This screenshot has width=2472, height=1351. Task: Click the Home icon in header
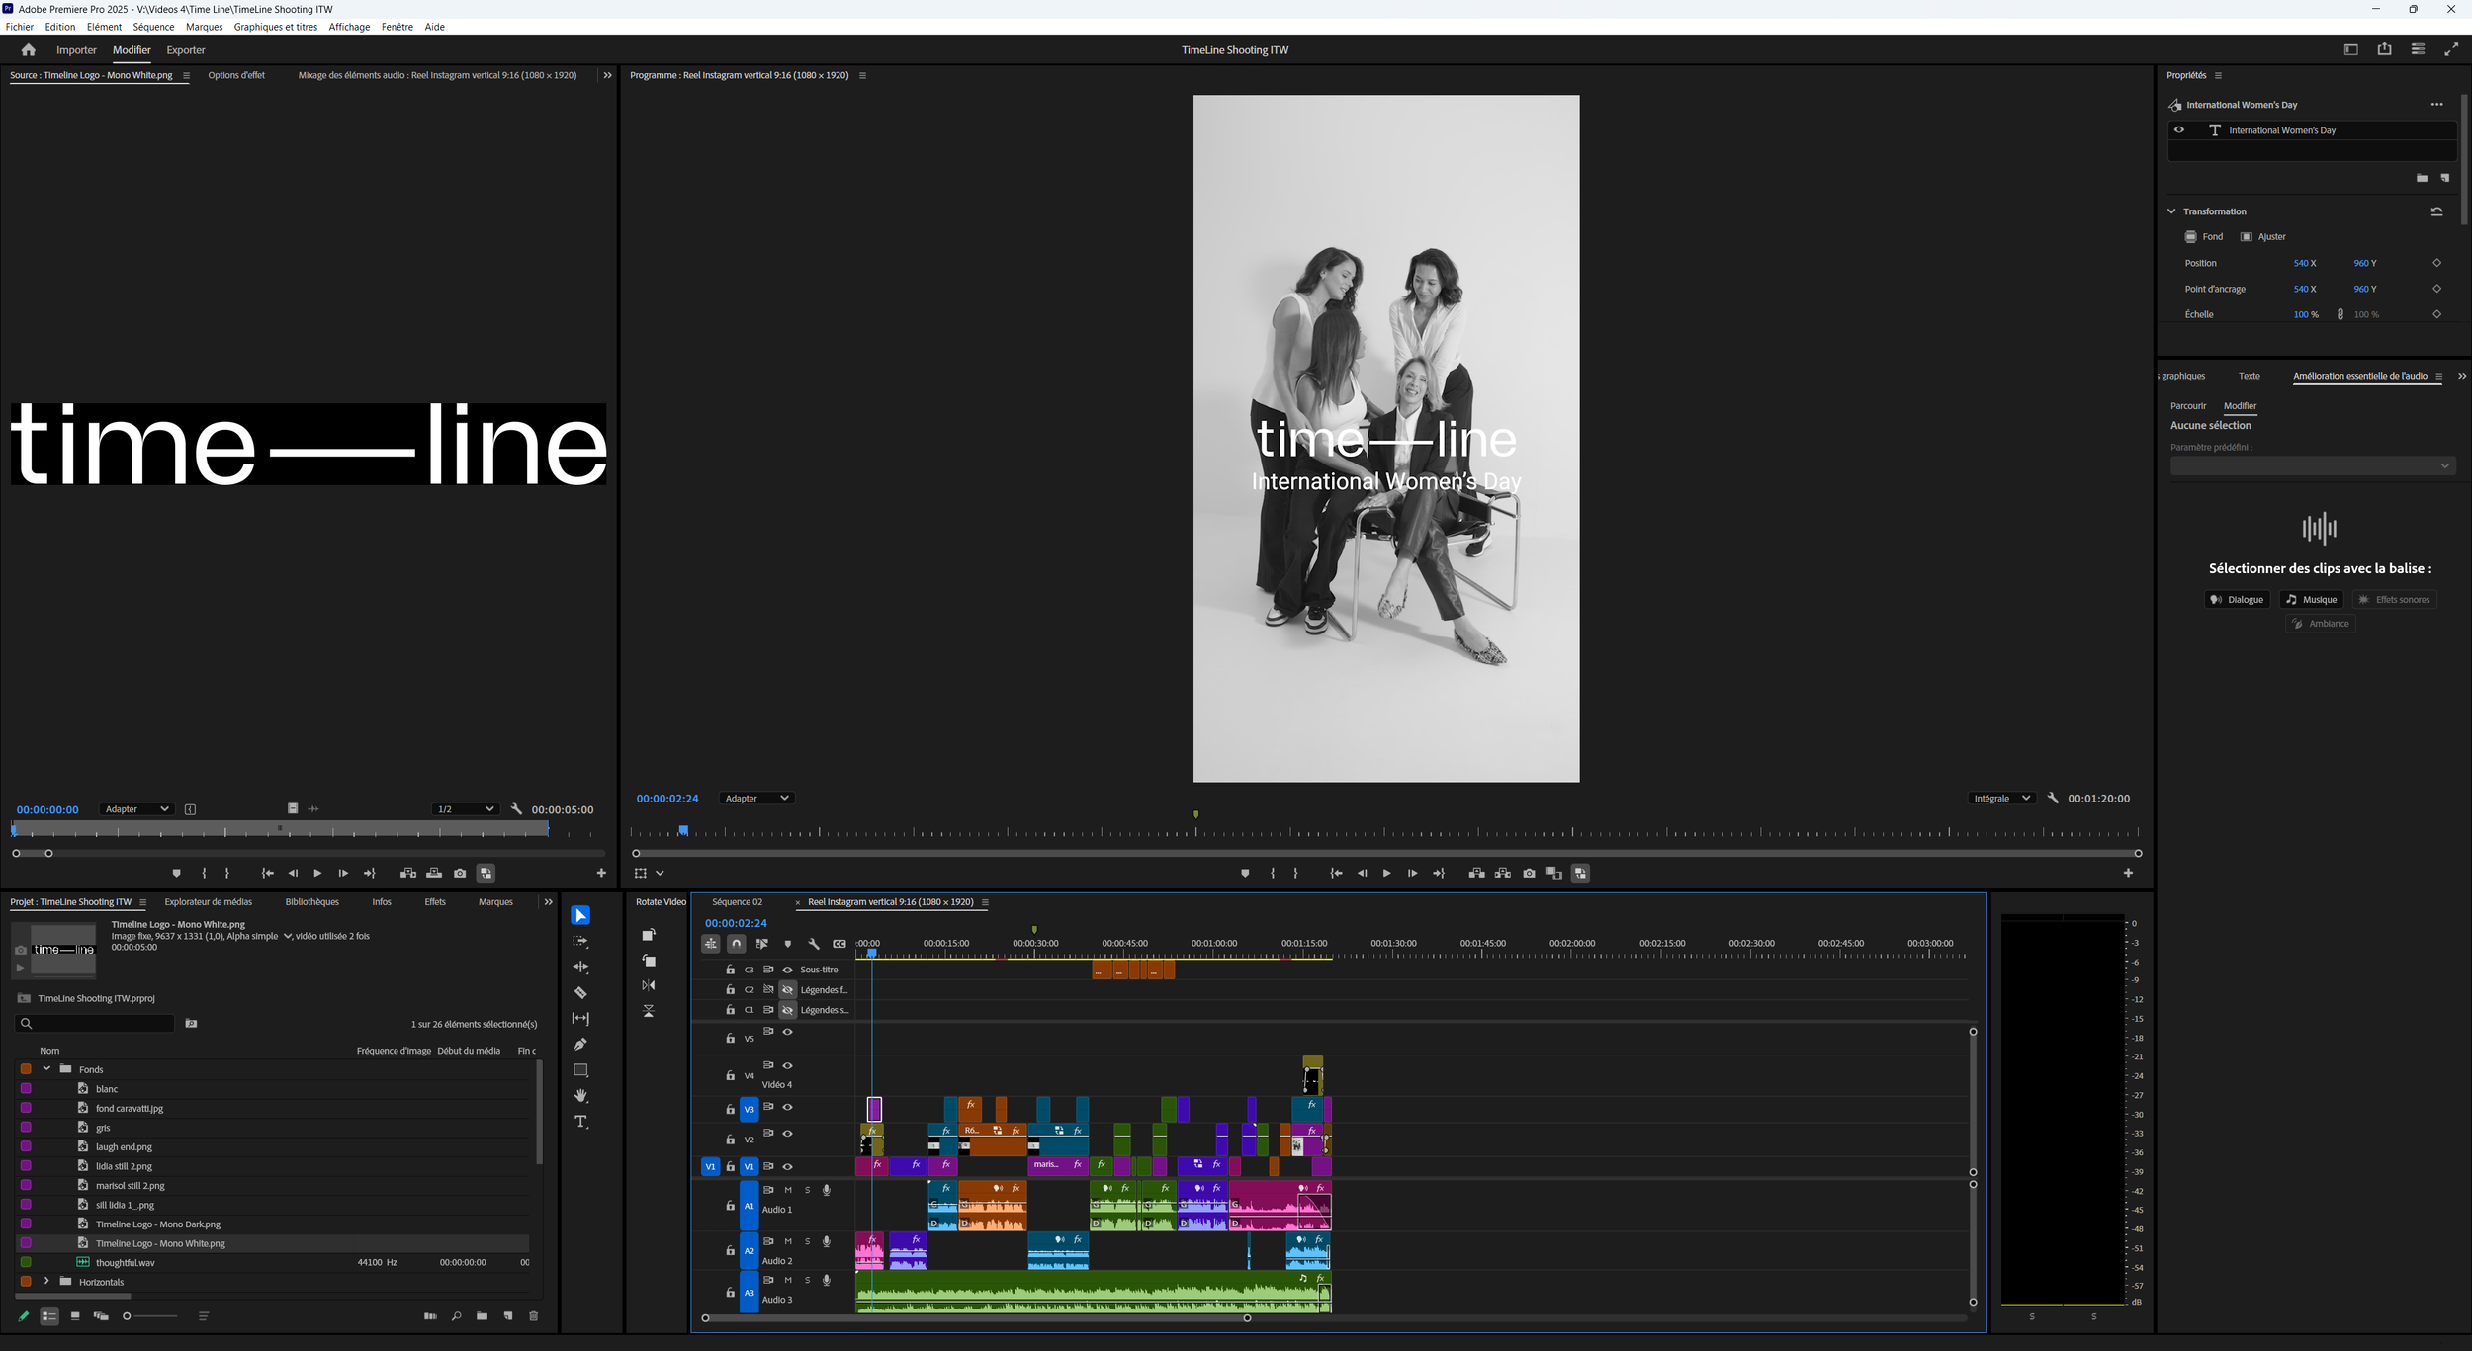pyautogui.click(x=28, y=50)
